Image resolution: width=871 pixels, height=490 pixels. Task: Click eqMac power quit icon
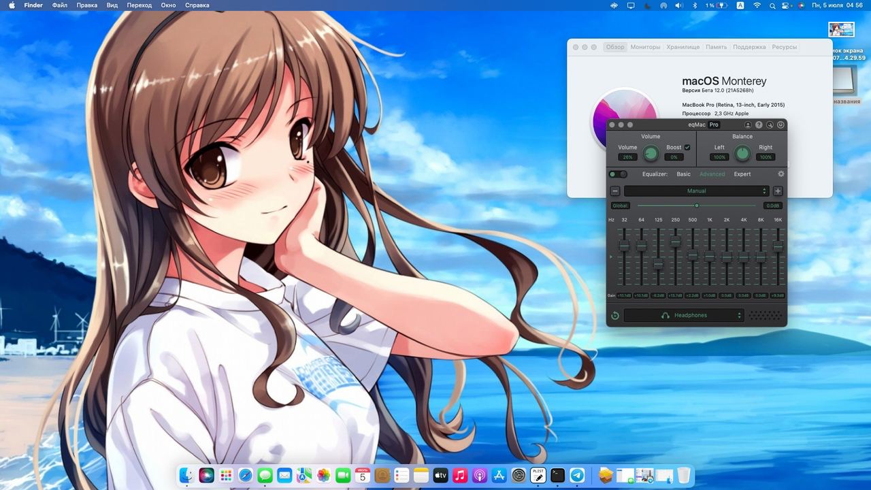point(780,125)
